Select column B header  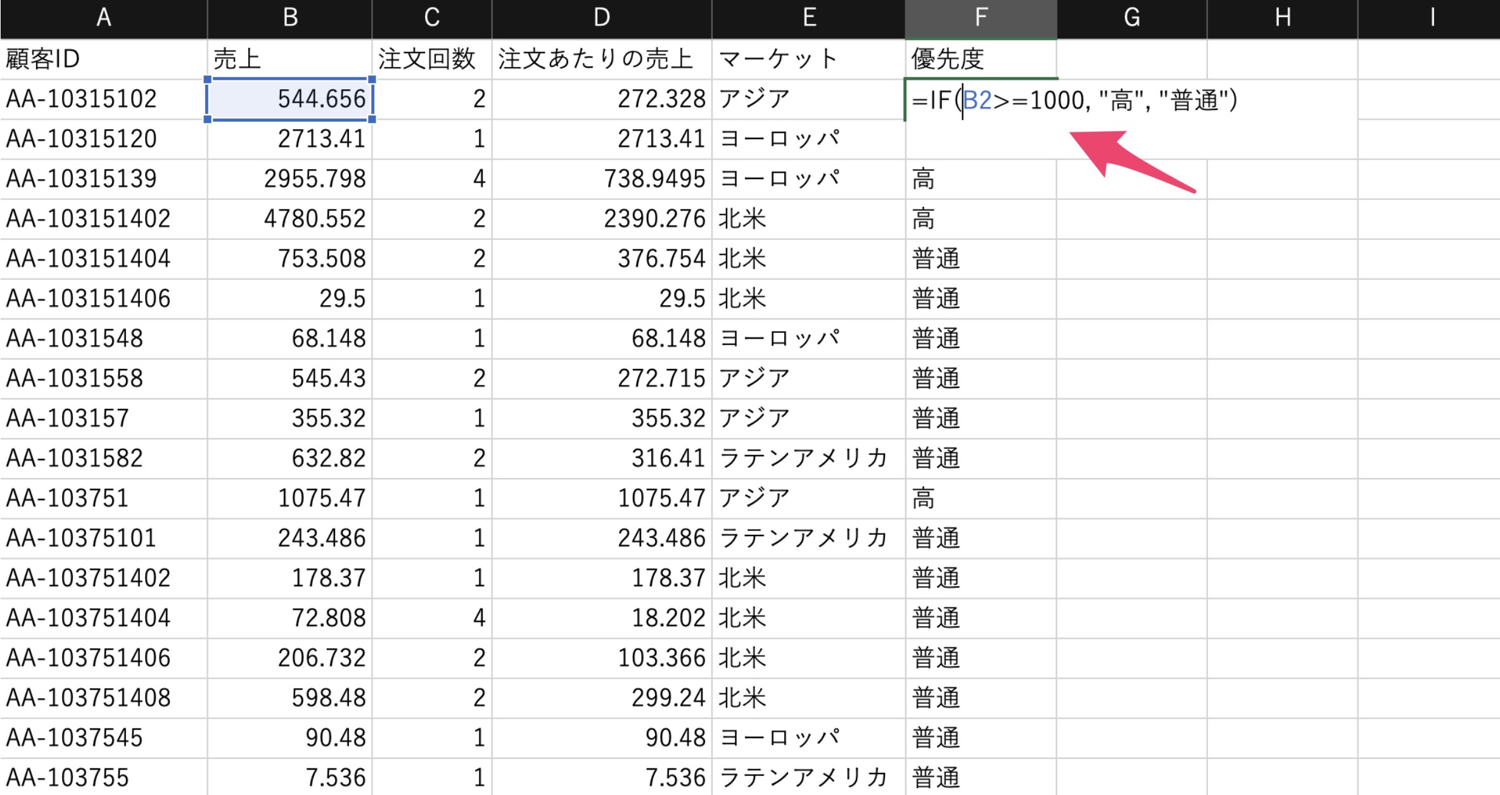pyautogui.click(x=290, y=18)
